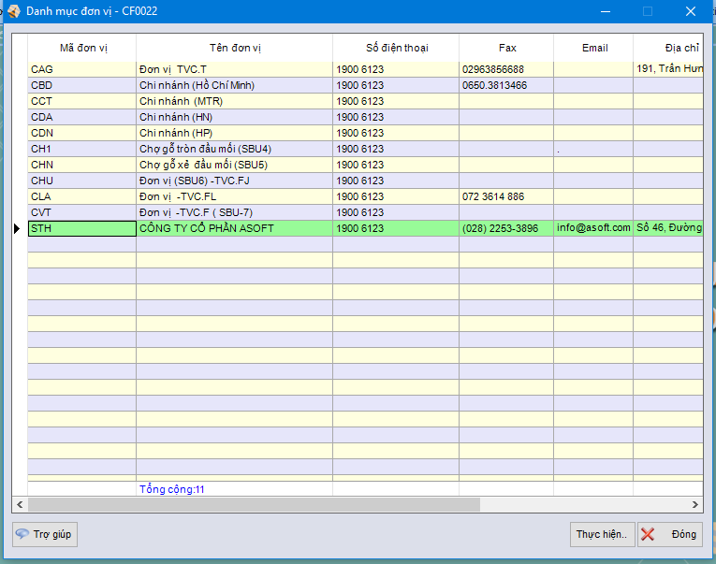Click the Fax column header
The height and width of the screenshot is (564, 716).
[506, 48]
